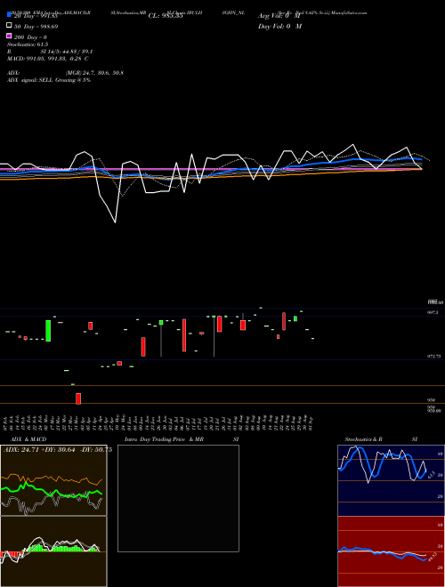Image resolution: width=445 pixels, height=587 pixels.
Task: Click the 'ADX & MACD' panel title
Action: pos(28,439)
